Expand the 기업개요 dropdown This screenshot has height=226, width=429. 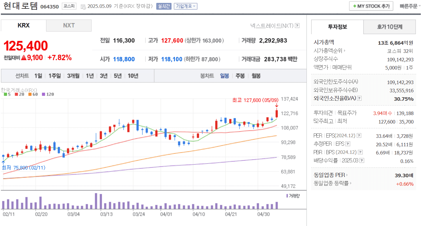pyautogui.click(x=185, y=6)
